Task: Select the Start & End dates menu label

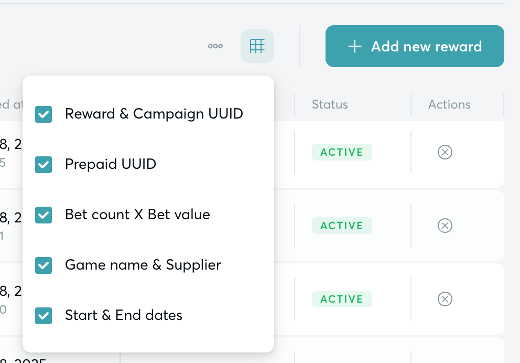Action: pyautogui.click(x=124, y=315)
